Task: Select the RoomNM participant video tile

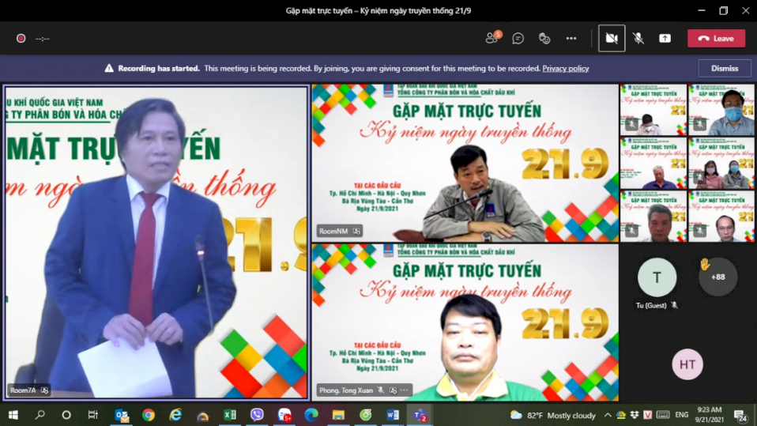Action: coord(465,162)
